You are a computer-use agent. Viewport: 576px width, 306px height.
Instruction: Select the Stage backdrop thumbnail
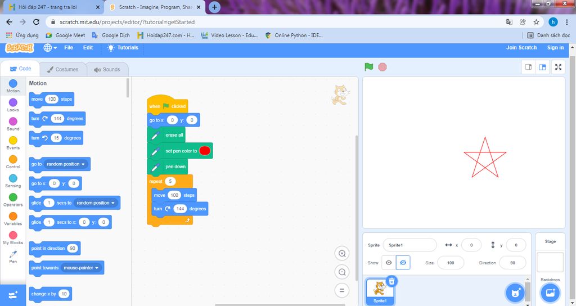tap(550, 262)
